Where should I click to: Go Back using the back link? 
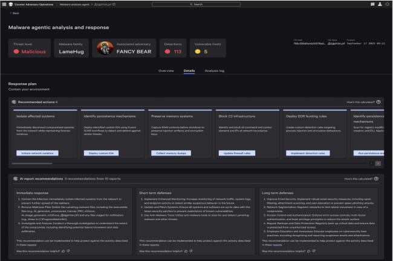click(x=15, y=13)
